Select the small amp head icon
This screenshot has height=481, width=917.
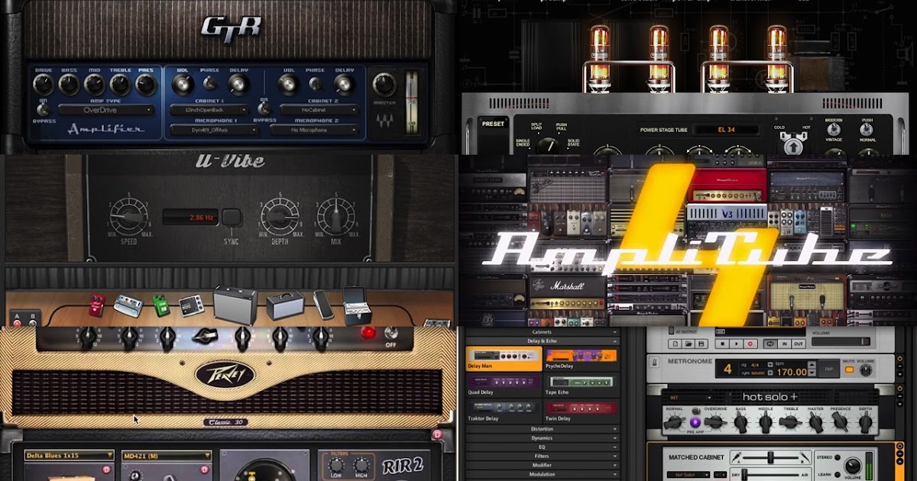(285, 306)
